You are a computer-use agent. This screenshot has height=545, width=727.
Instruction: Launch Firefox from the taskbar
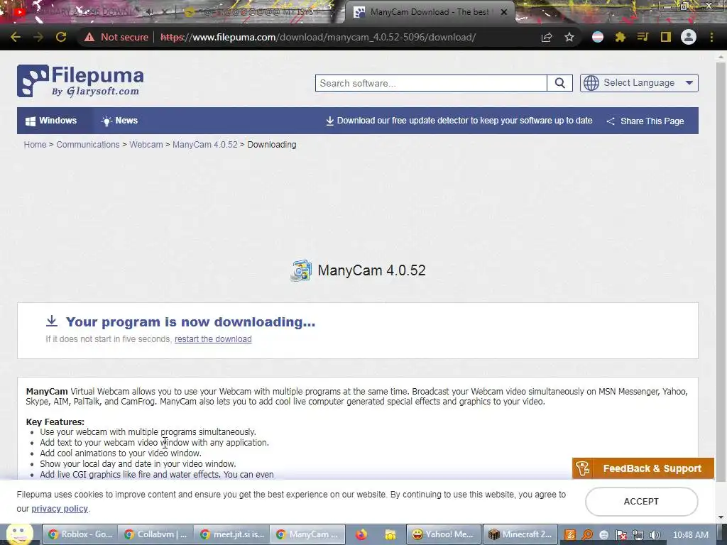click(x=361, y=535)
